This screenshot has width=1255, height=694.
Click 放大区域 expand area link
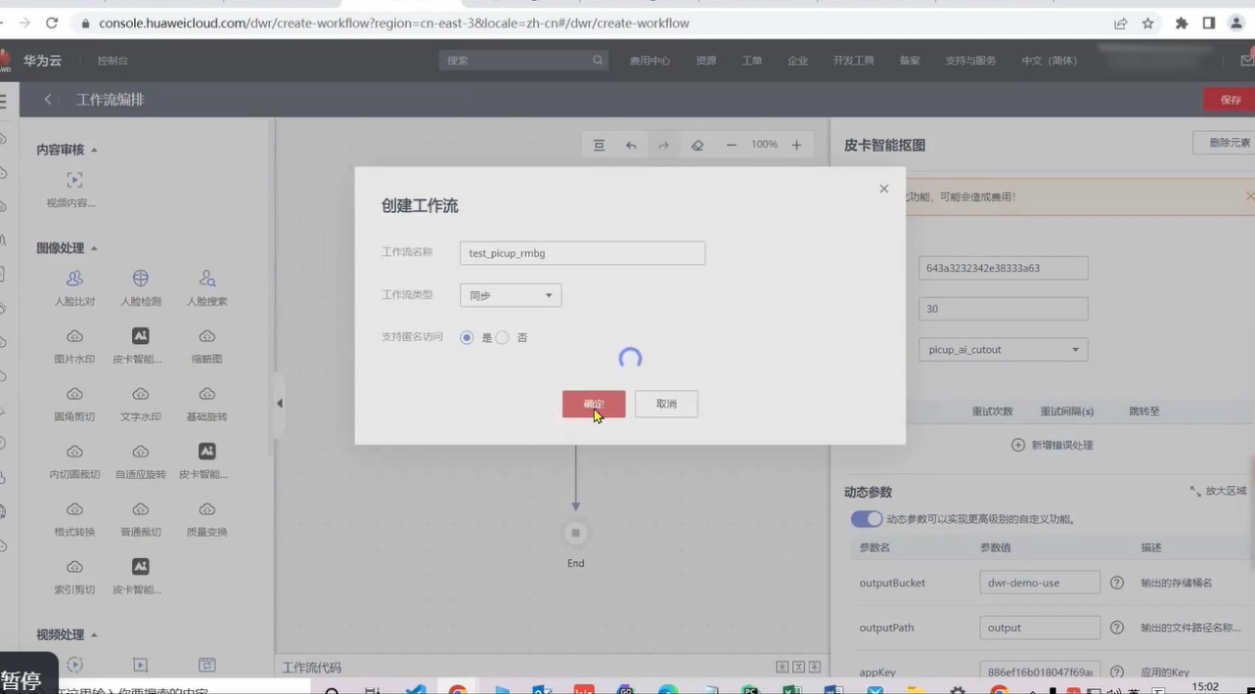[1218, 491]
